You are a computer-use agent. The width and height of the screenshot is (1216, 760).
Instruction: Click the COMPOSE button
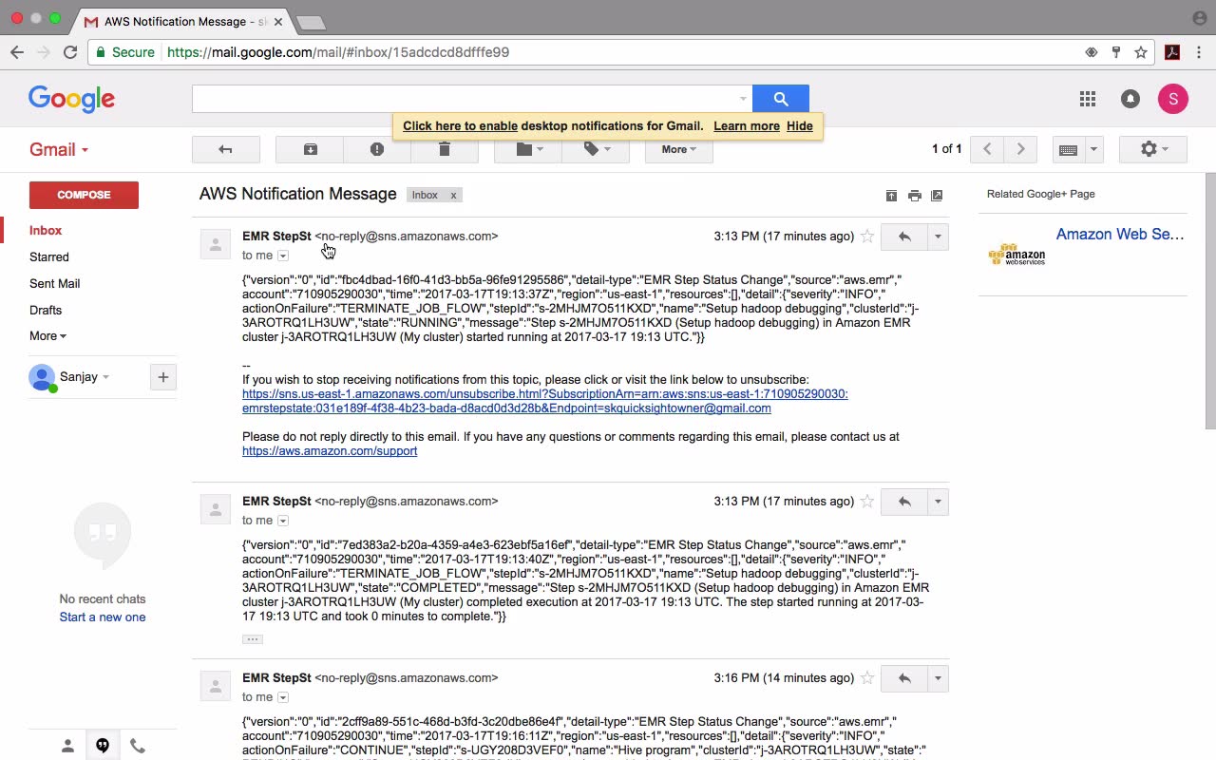click(x=84, y=195)
